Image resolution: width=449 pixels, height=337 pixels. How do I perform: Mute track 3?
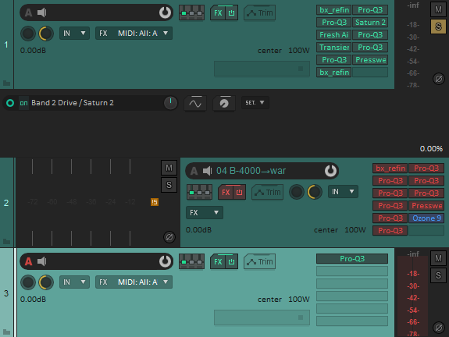click(x=438, y=258)
